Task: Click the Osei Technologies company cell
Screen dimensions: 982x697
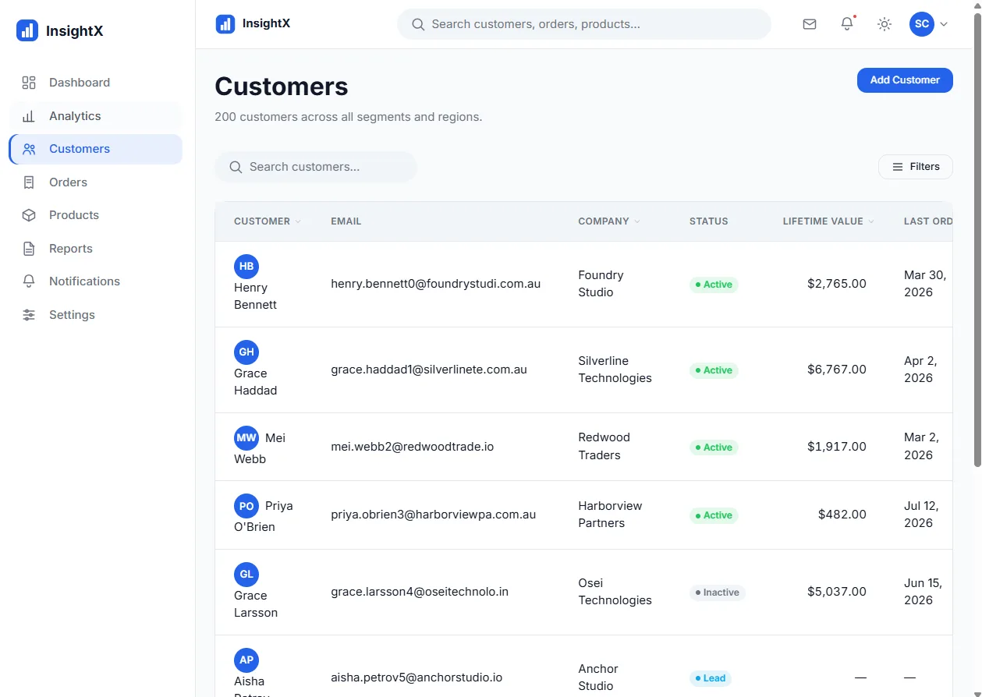Action: (x=615, y=592)
